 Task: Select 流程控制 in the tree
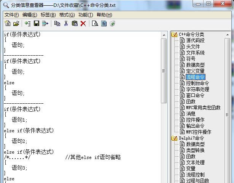tap(195, 175)
